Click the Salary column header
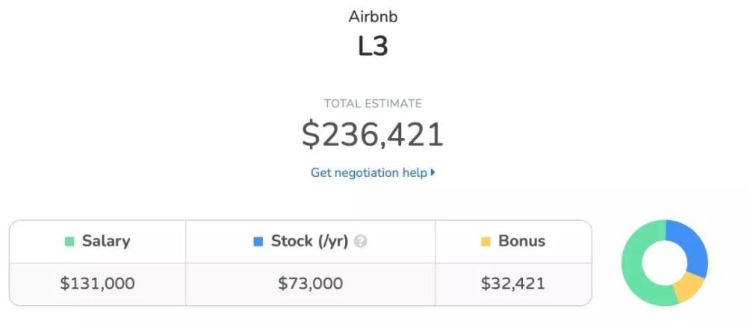Viewport: 747px width, 326px height. click(x=97, y=241)
